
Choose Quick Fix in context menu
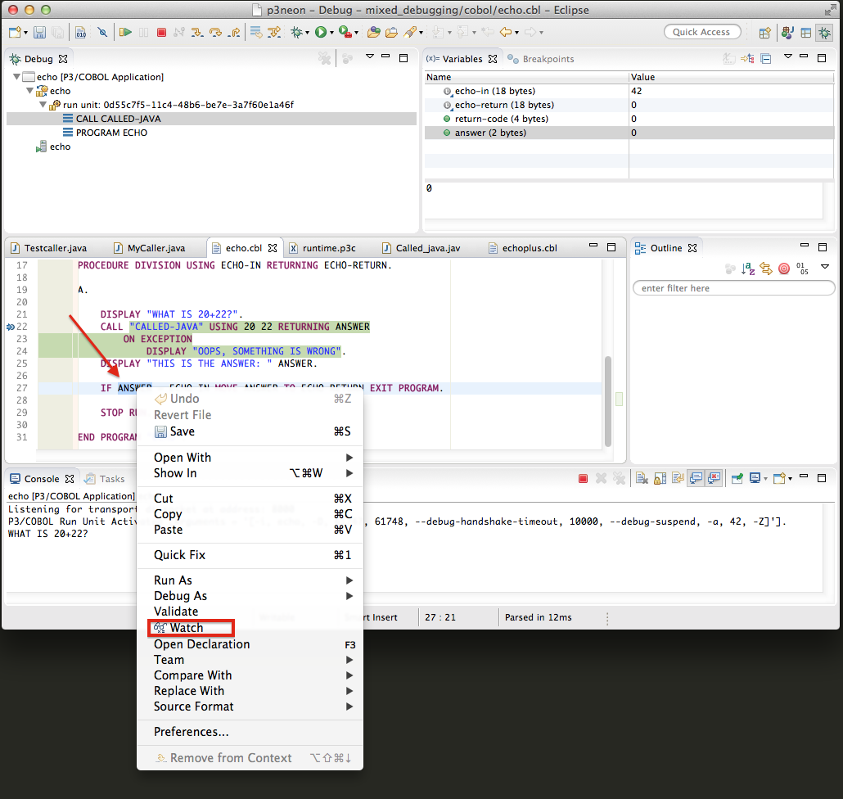(250, 555)
